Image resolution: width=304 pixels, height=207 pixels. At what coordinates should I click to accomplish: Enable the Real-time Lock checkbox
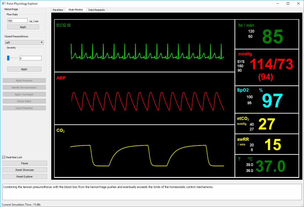click(4, 157)
